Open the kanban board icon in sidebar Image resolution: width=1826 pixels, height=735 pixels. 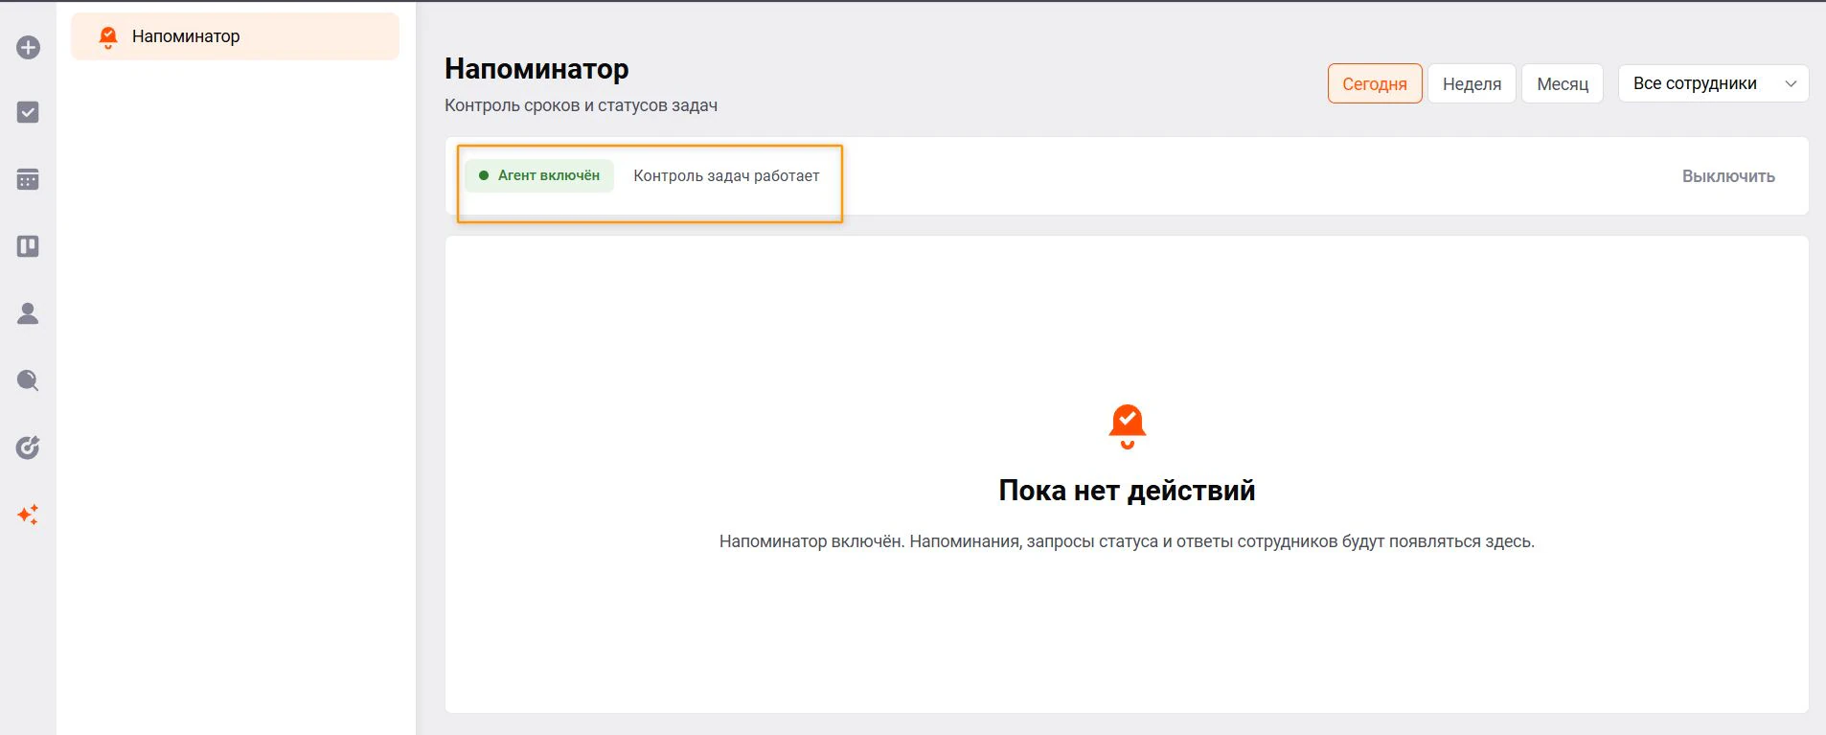tap(28, 246)
